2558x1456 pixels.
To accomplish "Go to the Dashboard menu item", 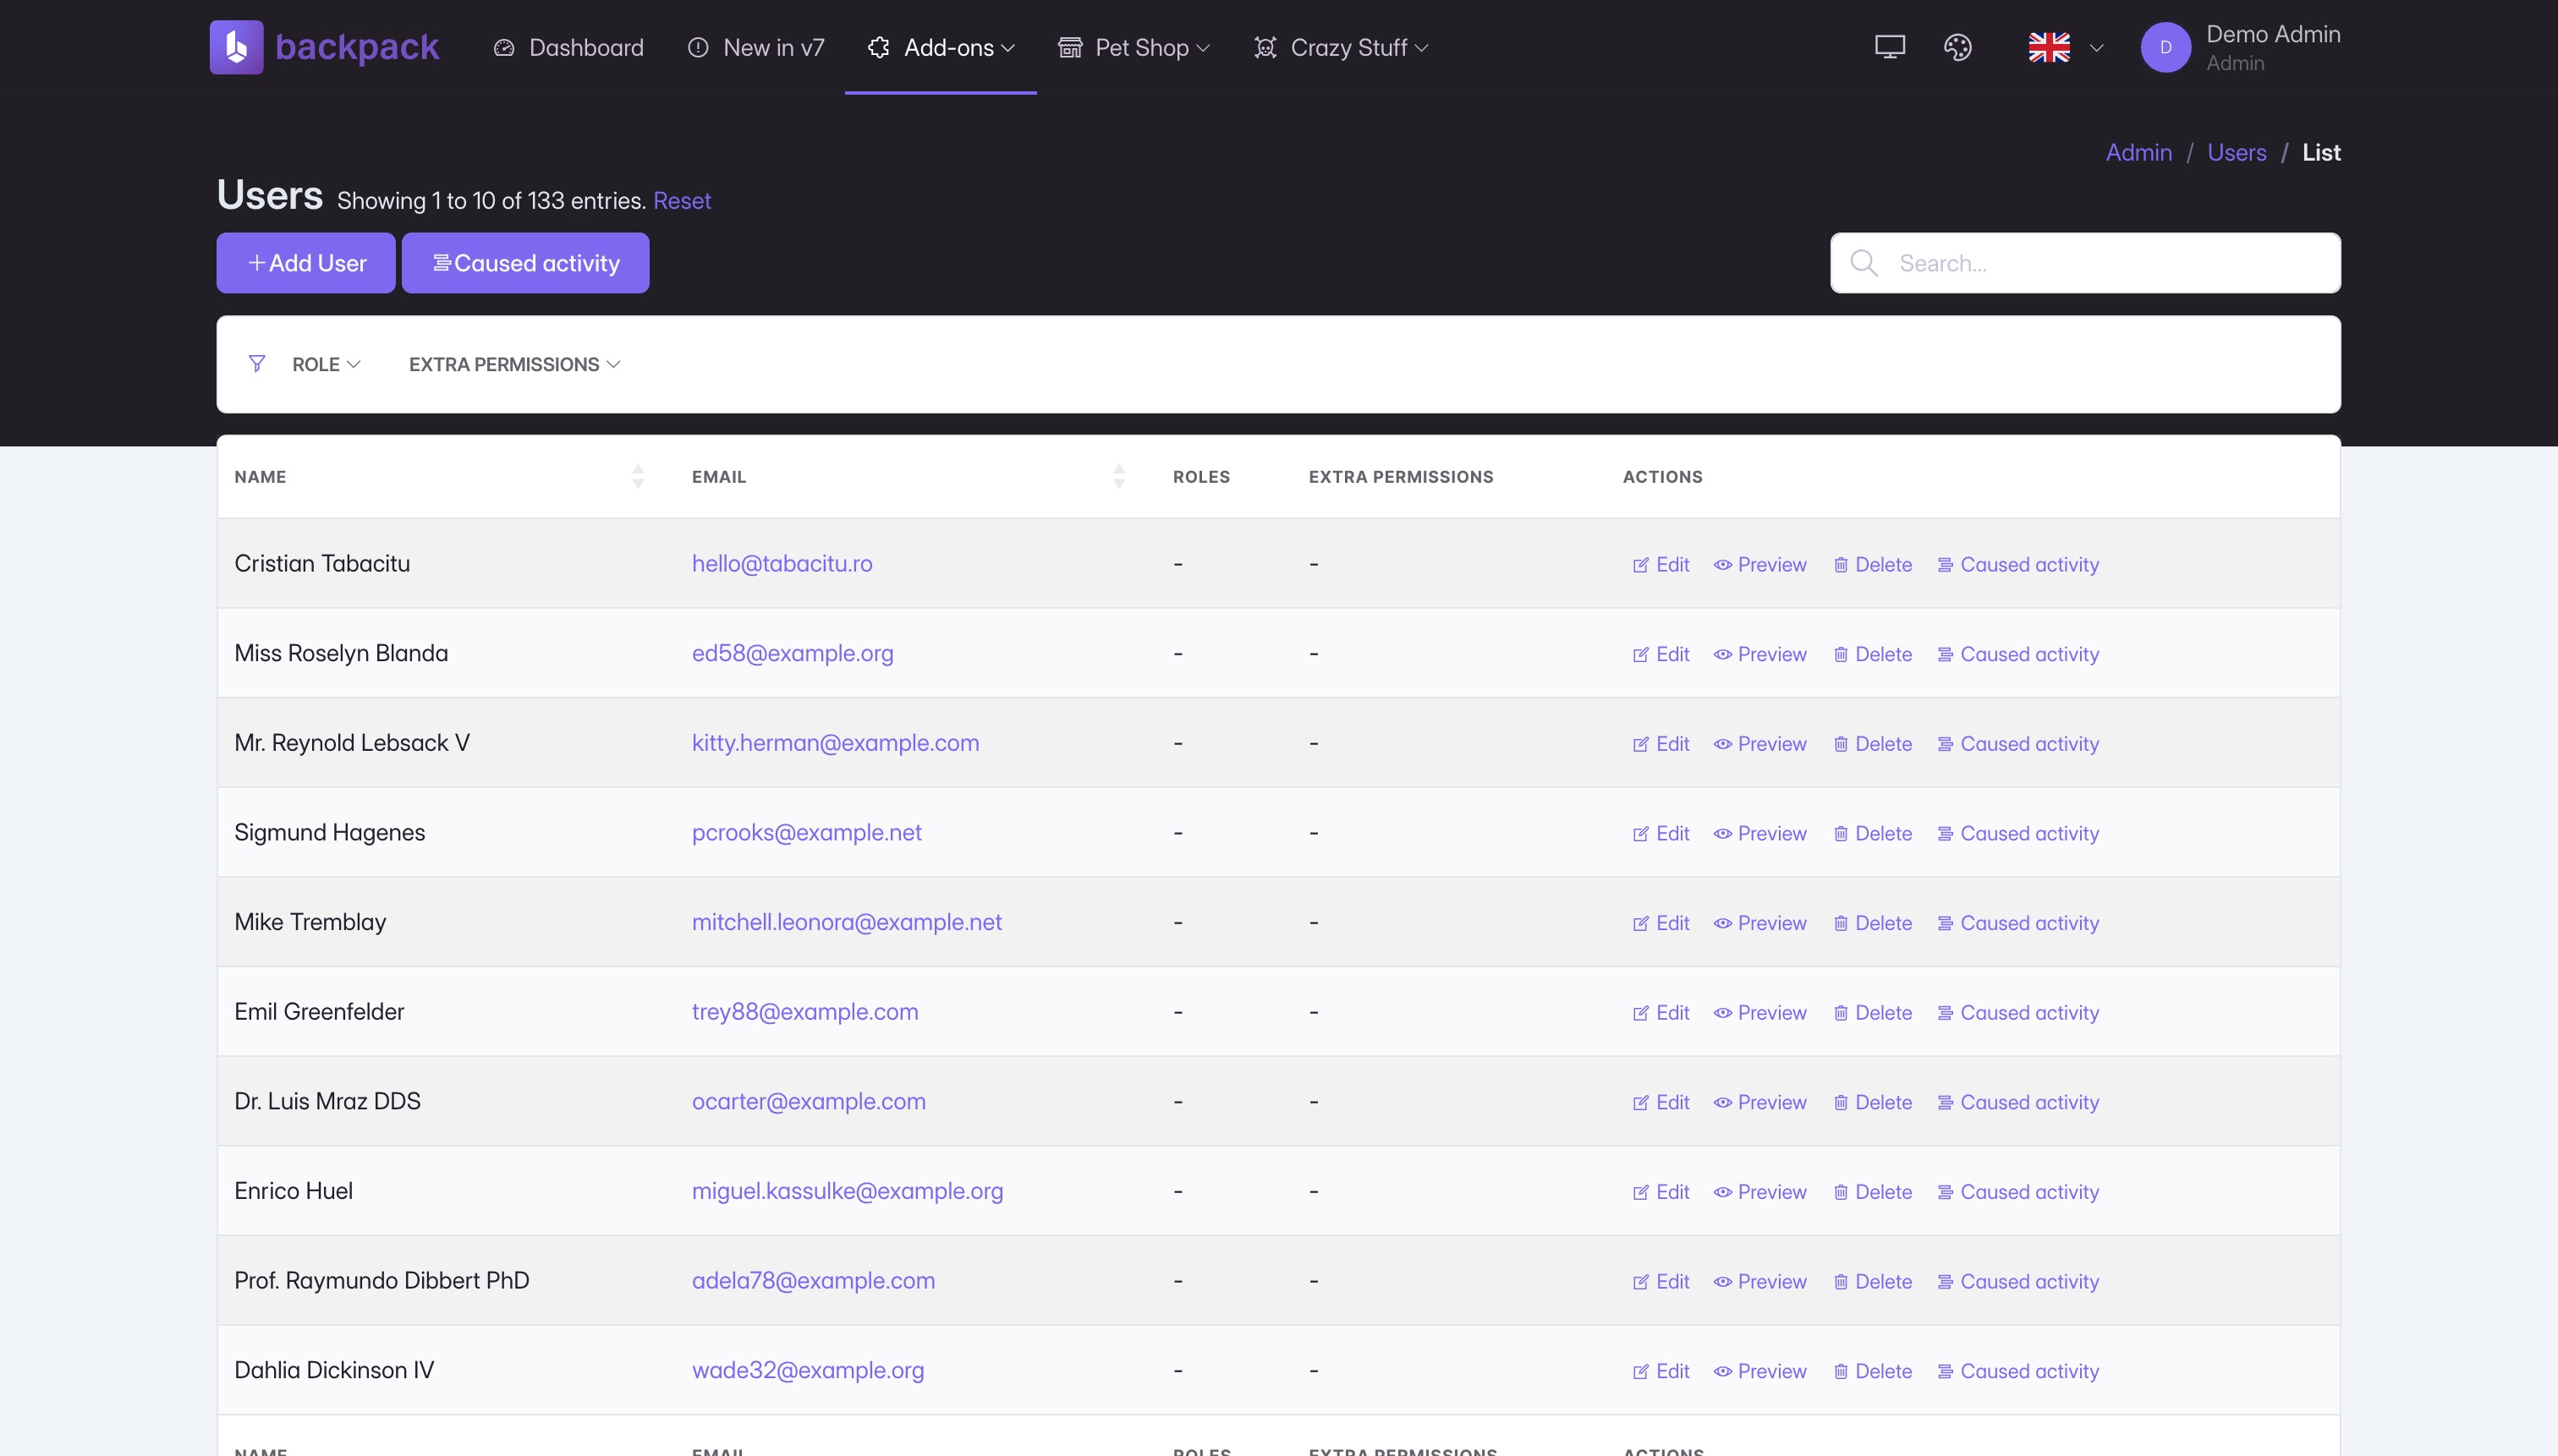I will tap(568, 47).
